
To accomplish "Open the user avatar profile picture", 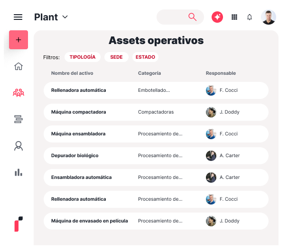I will click(269, 17).
